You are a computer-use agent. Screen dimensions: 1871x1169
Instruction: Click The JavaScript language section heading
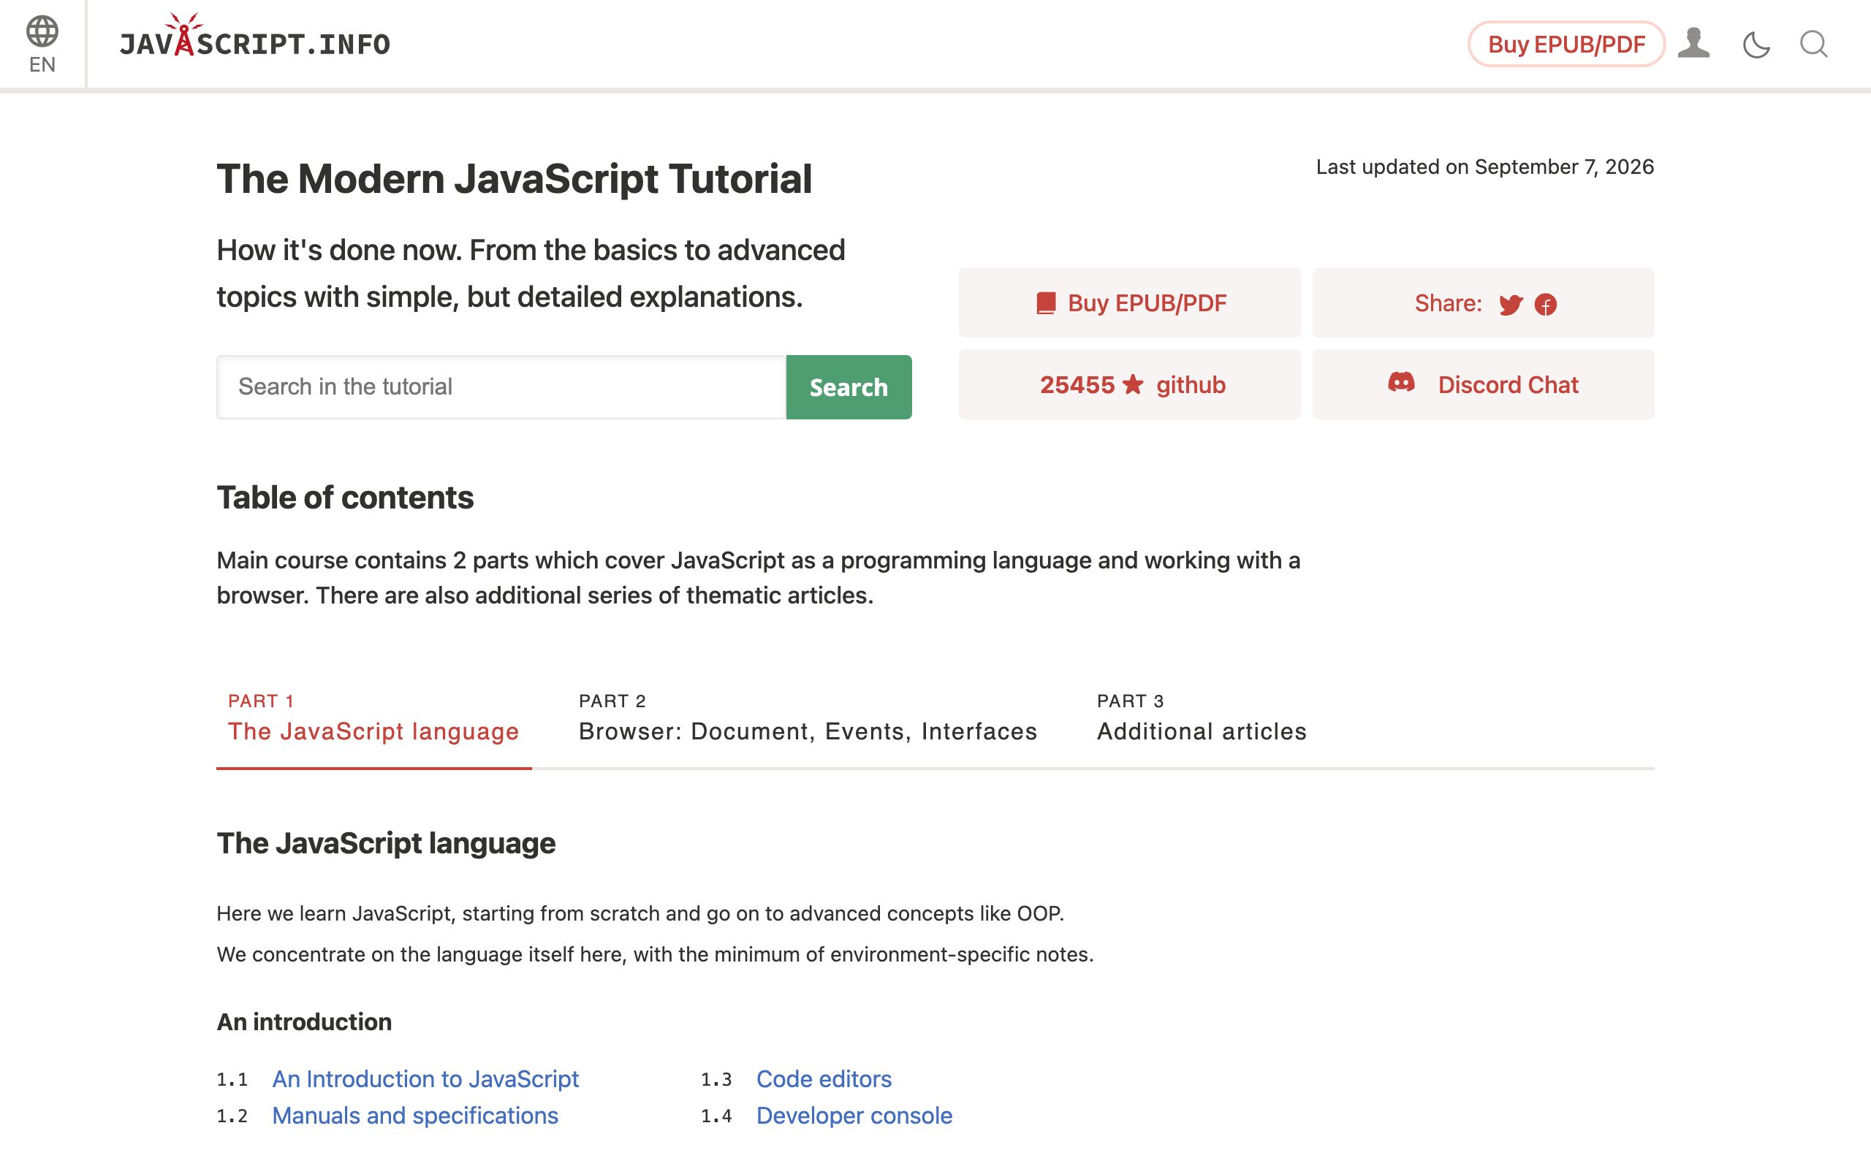386,842
